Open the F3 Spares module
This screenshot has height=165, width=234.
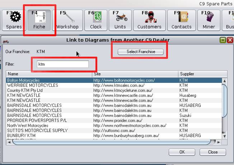click(x=14, y=20)
